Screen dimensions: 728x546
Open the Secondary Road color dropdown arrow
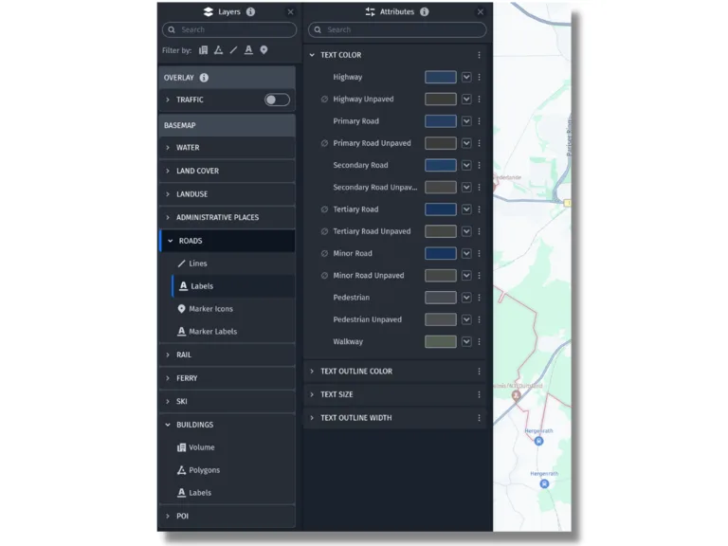click(466, 165)
